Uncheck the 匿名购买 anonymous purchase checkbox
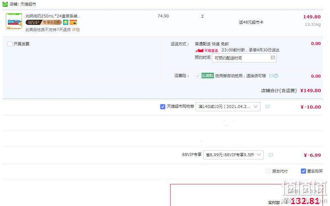Viewport: 330px width, 206px height. tap(303, 171)
